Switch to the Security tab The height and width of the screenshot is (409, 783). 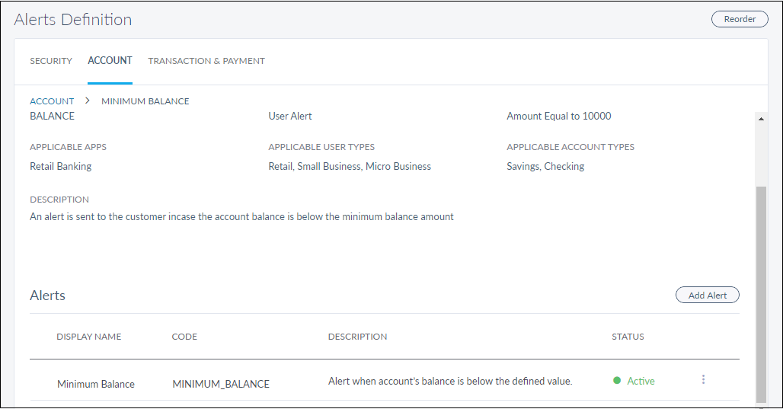(51, 61)
